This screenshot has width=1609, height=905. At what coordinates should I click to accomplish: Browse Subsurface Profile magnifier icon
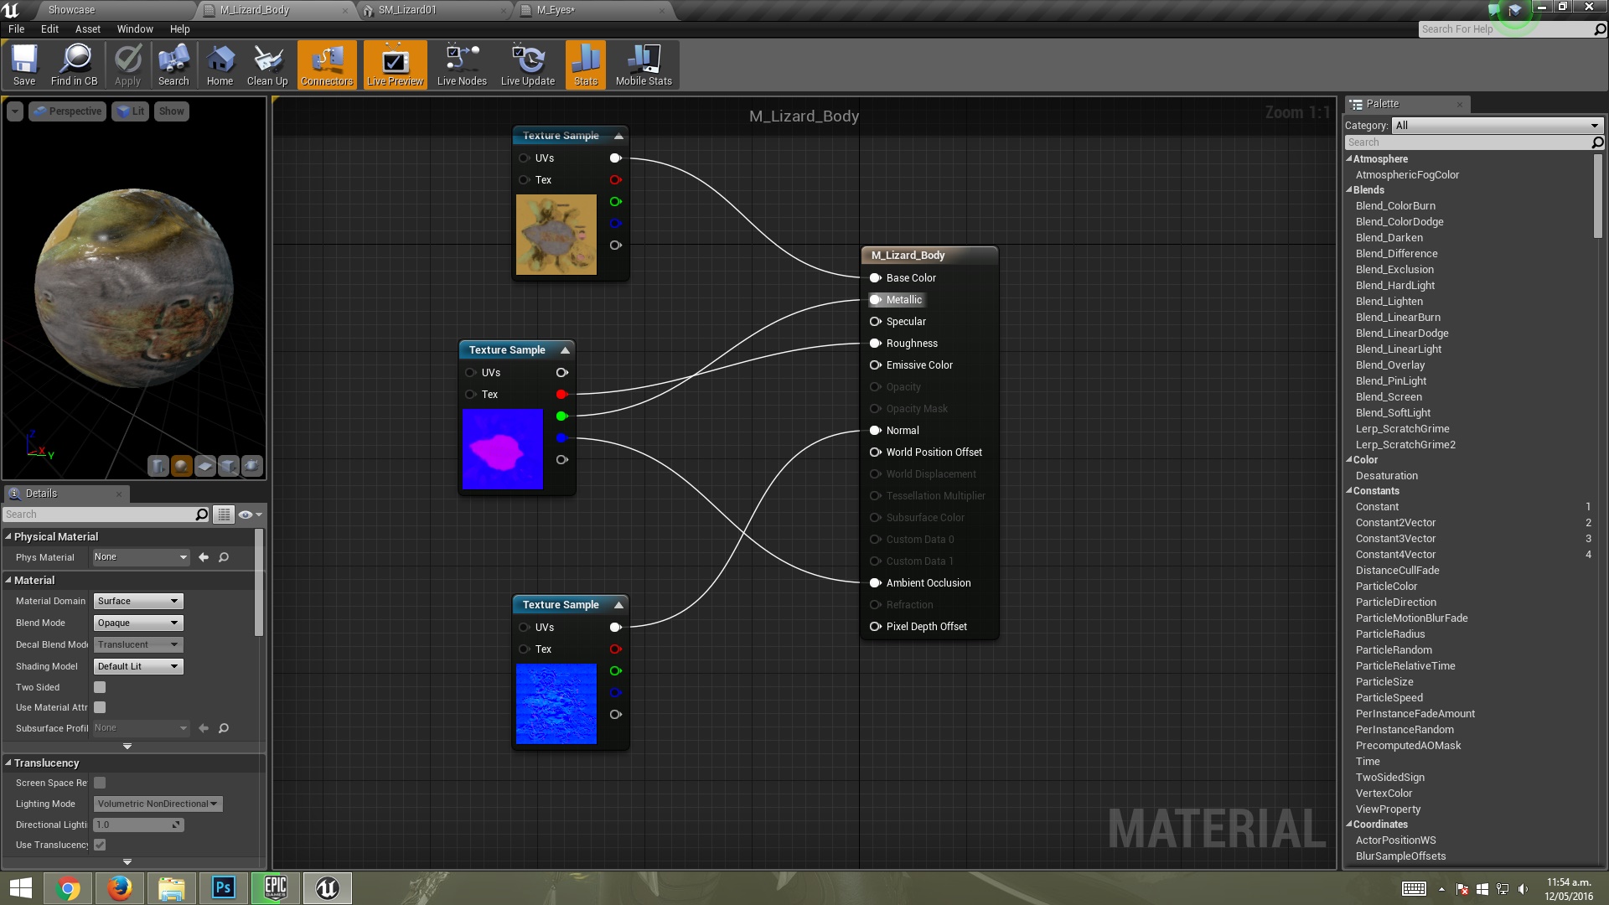pyautogui.click(x=224, y=728)
